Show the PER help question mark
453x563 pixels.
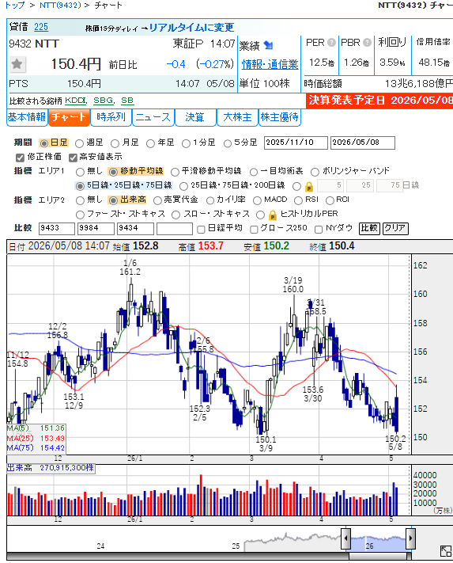(332, 43)
